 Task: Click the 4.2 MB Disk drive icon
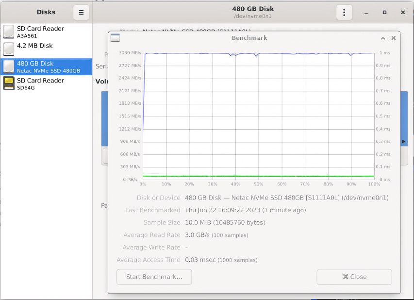coord(9,49)
